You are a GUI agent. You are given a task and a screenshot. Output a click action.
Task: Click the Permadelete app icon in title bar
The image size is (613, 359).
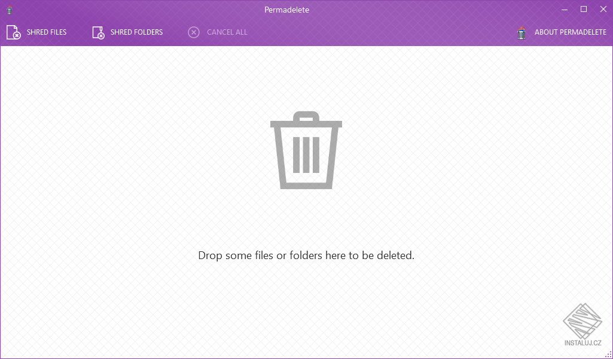pos(10,10)
